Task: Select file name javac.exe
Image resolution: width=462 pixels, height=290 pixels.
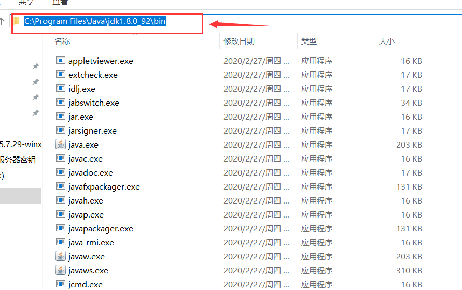Action: (86, 159)
